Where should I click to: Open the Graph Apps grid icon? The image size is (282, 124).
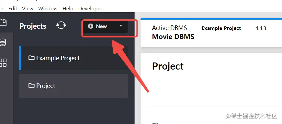pyautogui.click(x=3, y=62)
